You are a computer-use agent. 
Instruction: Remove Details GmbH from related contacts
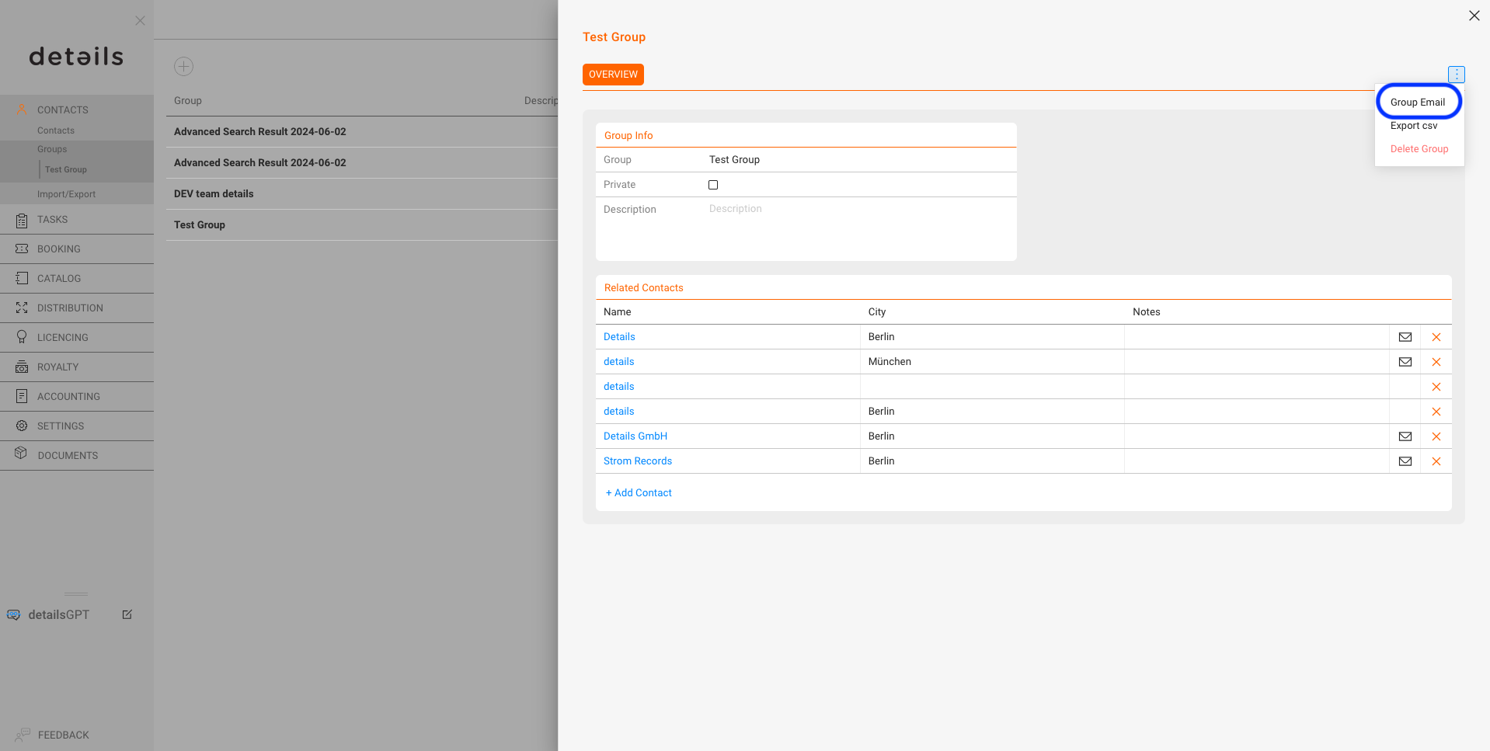coord(1436,436)
